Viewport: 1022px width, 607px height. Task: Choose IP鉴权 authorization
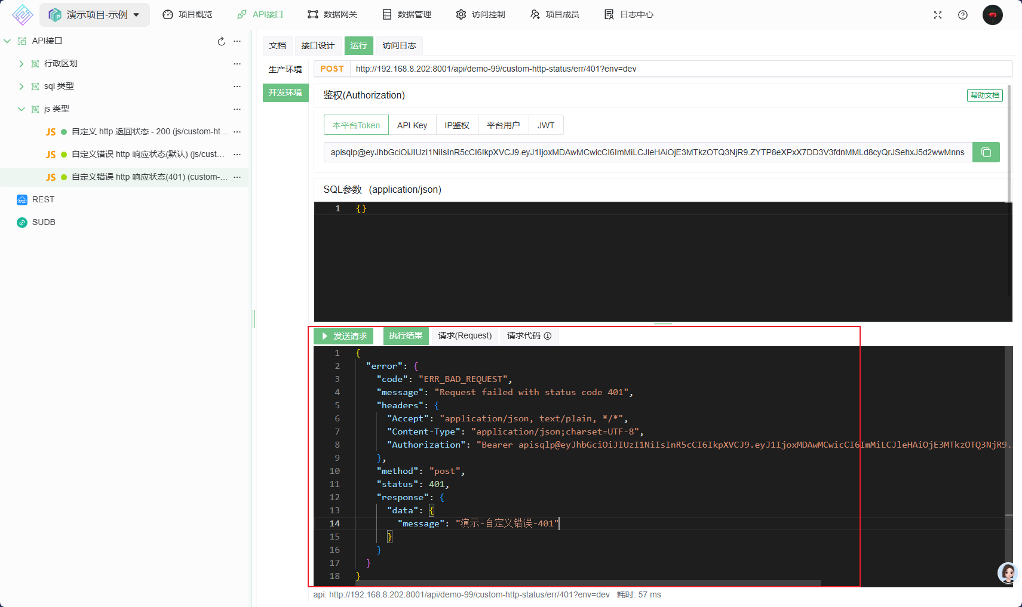[x=457, y=125]
